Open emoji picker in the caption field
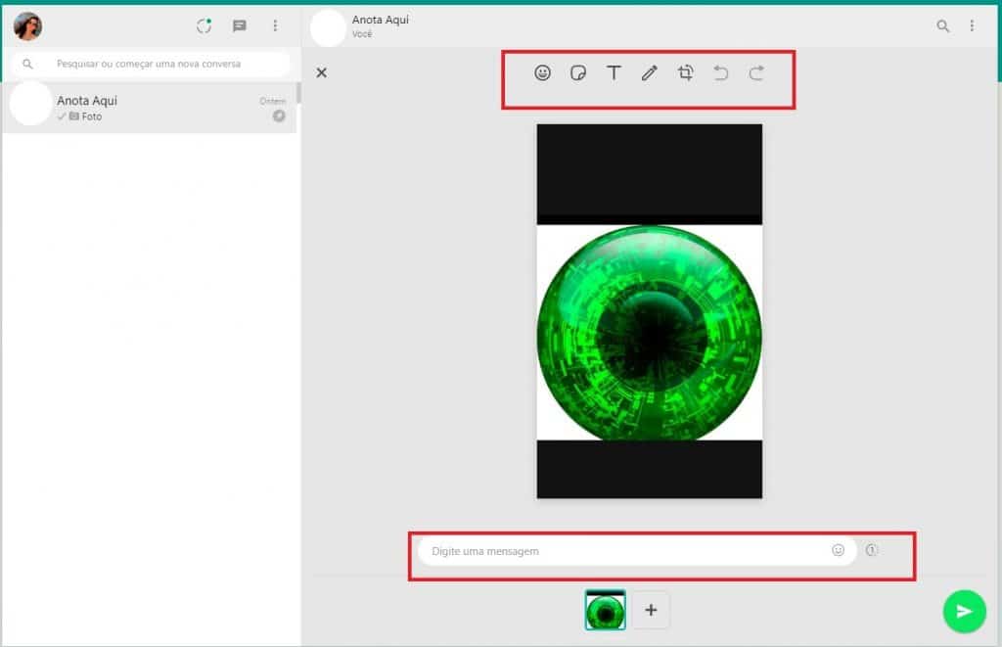The height and width of the screenshot is (647, 1002). [838, 550]
